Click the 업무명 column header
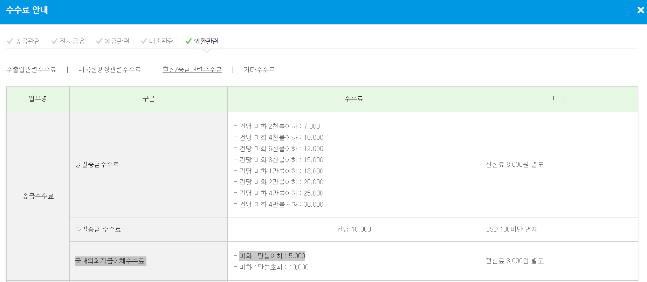The width and height of the screenshot is (647, 282). coord(38,99)
